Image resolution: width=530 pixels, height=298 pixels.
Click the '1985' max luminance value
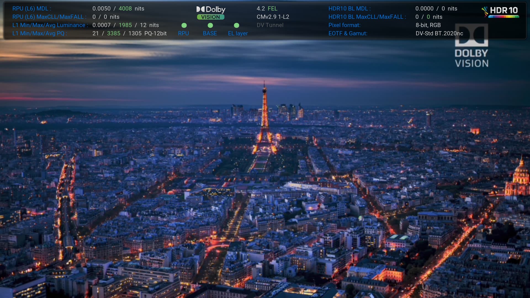pyautogui.click(x=125, y=25)
